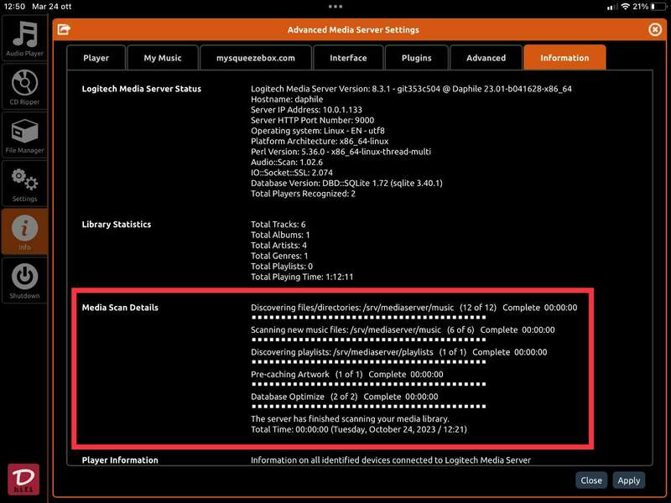671x503 pixels.
Task: Open the Audio Player from sidebar
Action: click(24, 39)
